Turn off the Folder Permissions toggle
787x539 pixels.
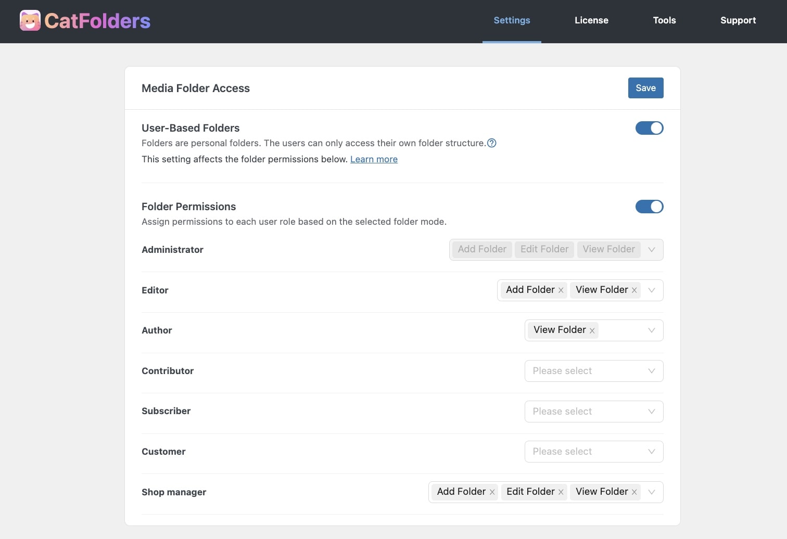[x=649, y=207]
